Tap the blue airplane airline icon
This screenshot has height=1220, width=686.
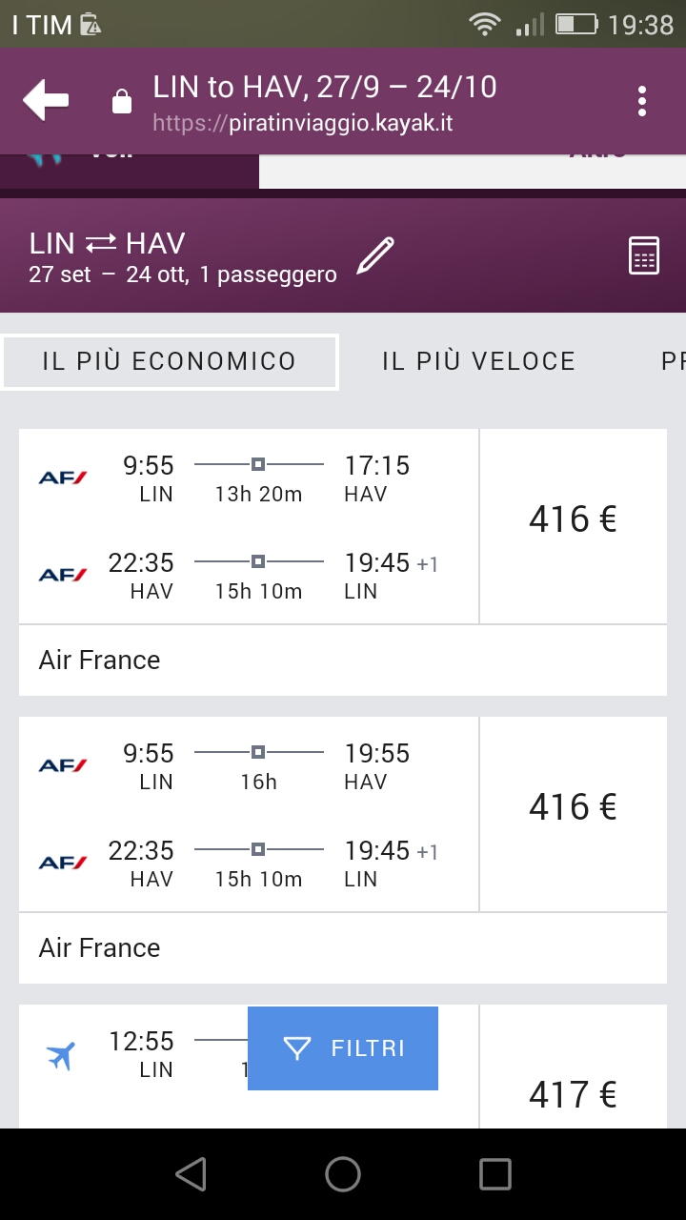tap(61, 1055)
